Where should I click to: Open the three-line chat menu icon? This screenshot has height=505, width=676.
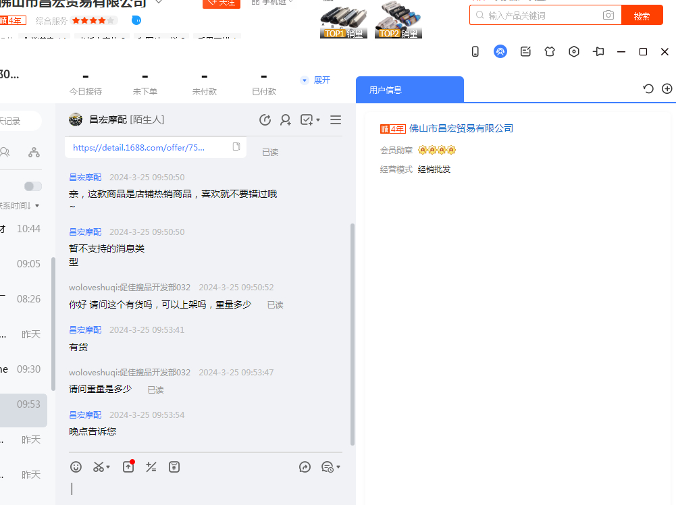pos(336,119)
